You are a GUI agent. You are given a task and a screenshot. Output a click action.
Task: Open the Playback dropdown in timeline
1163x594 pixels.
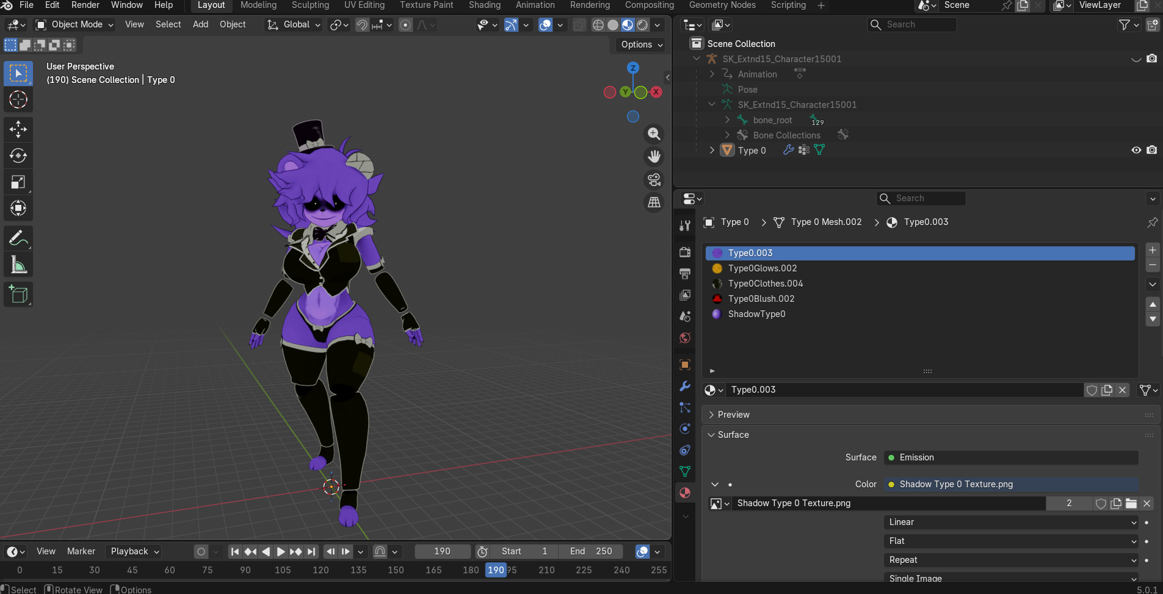click(135, 551)
